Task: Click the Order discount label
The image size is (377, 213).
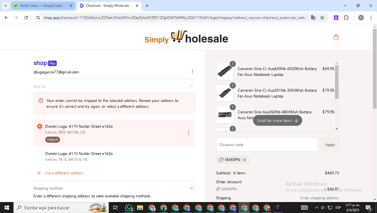Action: pyautogui.click(x=229, y=182)
